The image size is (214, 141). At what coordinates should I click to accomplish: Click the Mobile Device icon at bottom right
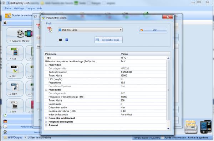click(x=191, y=127)
